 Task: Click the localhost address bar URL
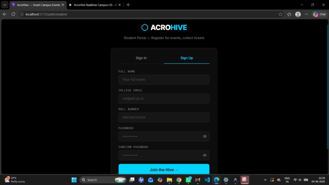[46, 14]
